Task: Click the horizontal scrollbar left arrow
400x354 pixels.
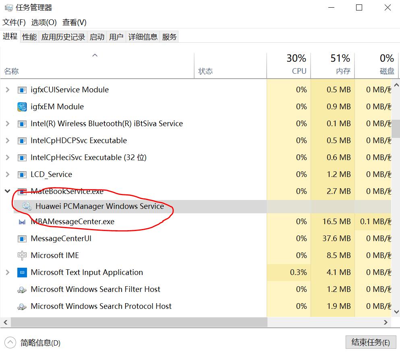Action: (6, 322)
